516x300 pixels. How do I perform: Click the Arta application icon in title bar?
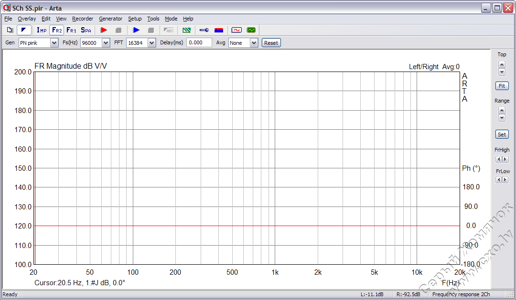click(7, 8)
